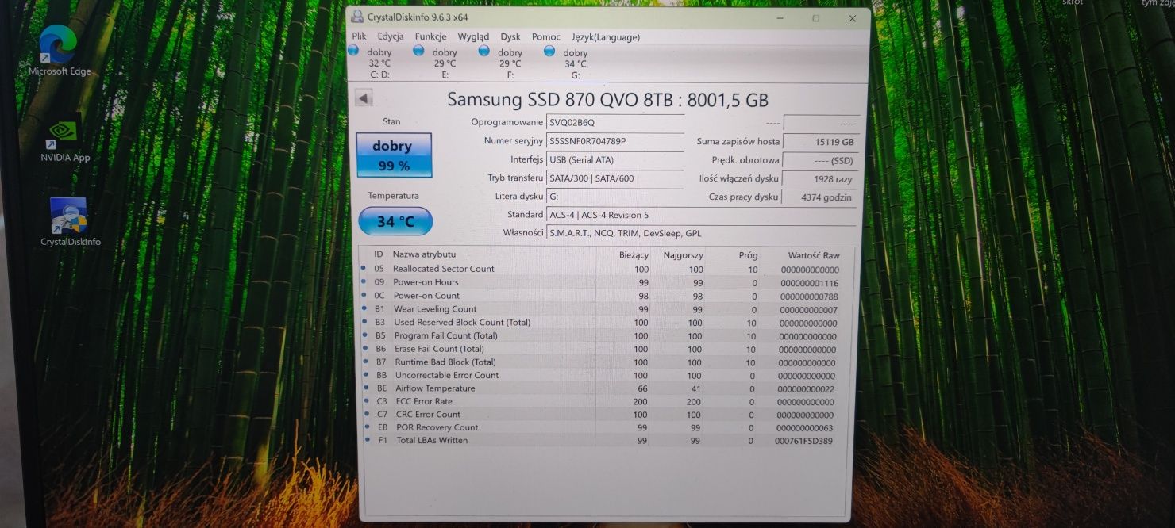
Task: Click Najgorszy column header
Action: [x=683, y=255]
